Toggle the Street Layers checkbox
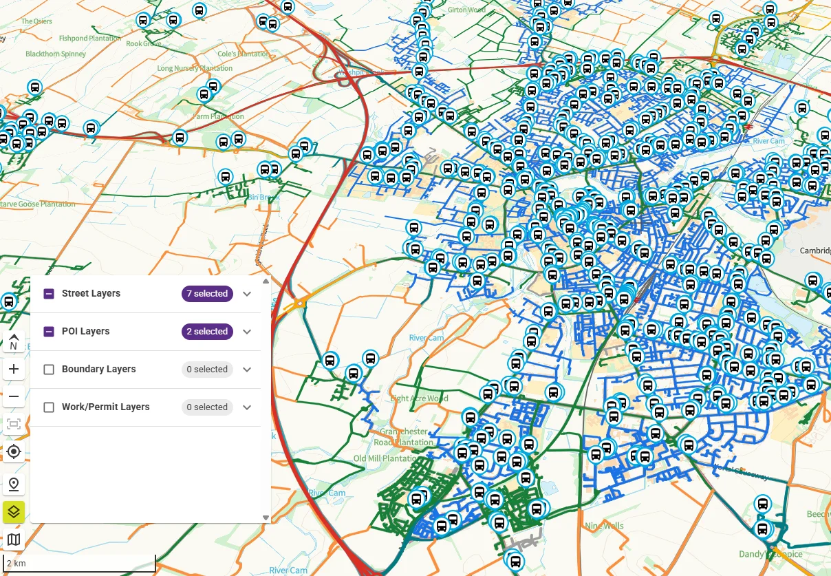 click(x=49, y=294)
